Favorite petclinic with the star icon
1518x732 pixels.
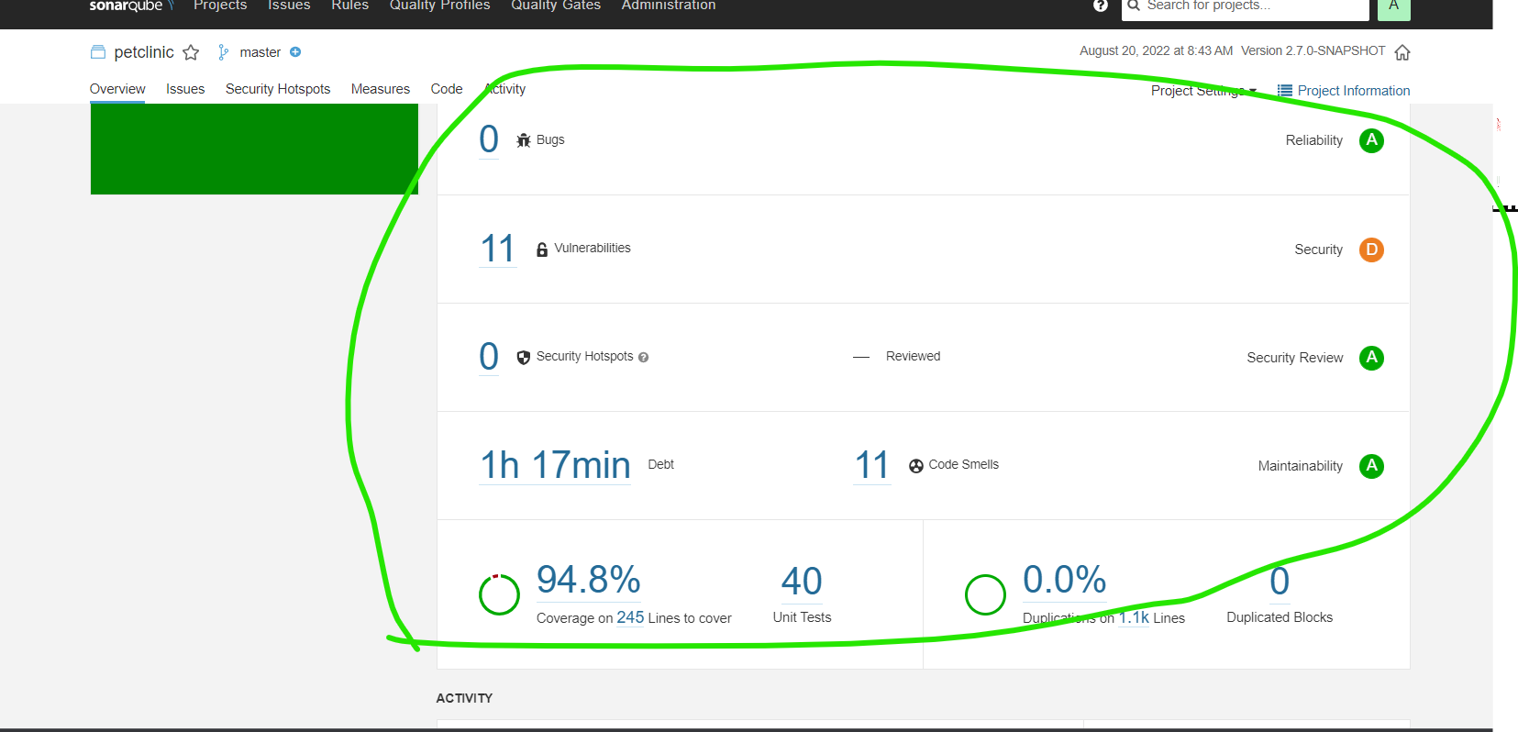[x=191, y=52]
